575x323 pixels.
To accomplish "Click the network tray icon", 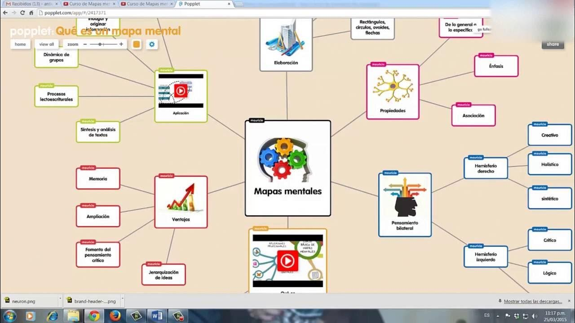I will [526, 316].
